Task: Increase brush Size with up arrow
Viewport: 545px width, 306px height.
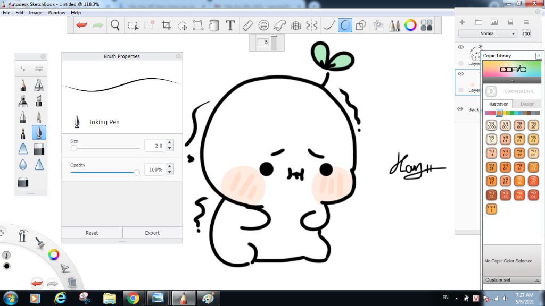Action: pyautogui.click(x=169, y=142)
